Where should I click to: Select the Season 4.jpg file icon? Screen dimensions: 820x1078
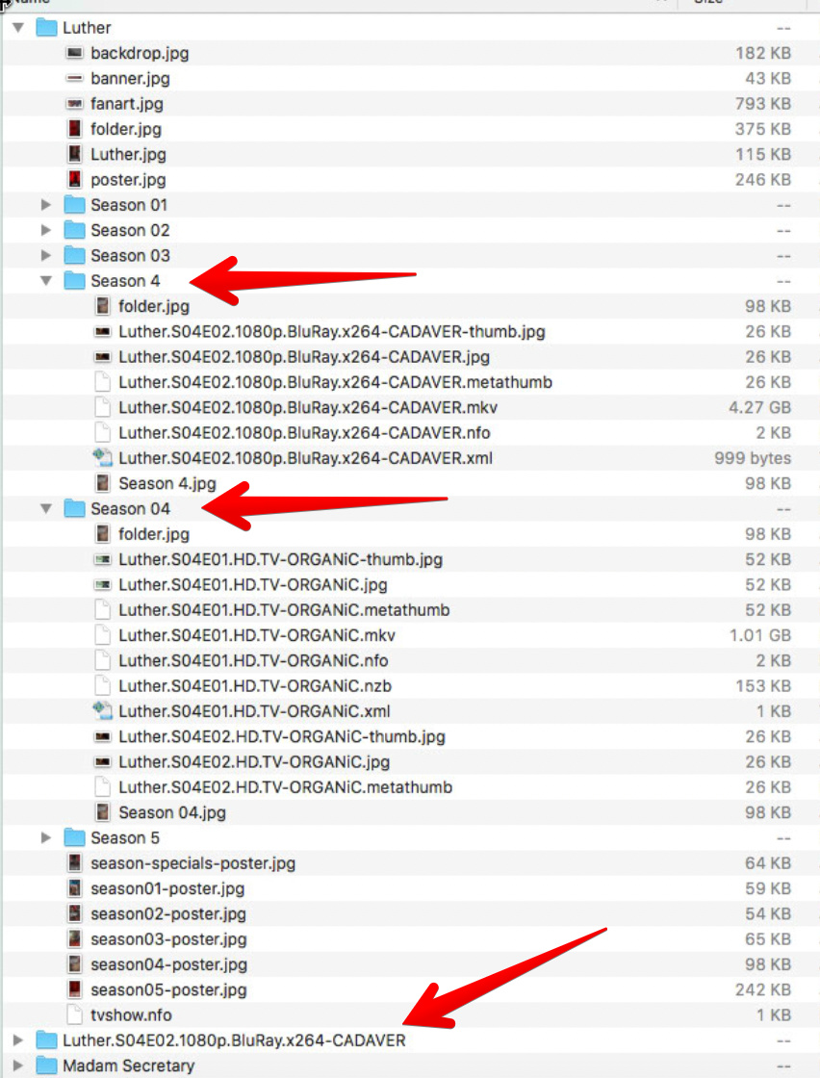pos(102,483)
